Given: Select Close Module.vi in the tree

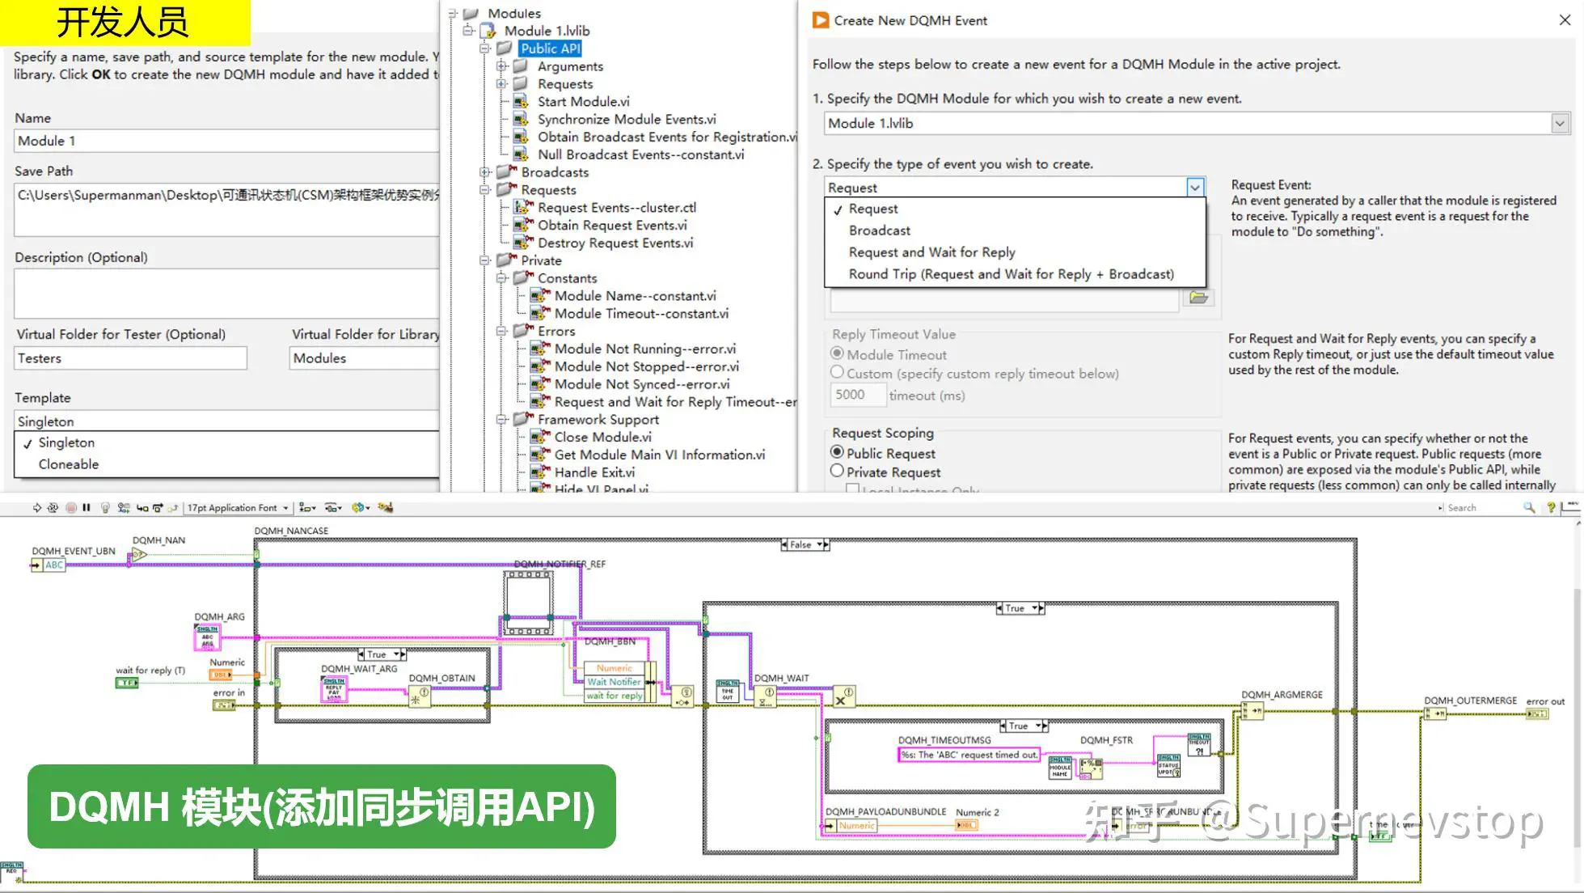Looking at the screenshot, I should point(602,437).
